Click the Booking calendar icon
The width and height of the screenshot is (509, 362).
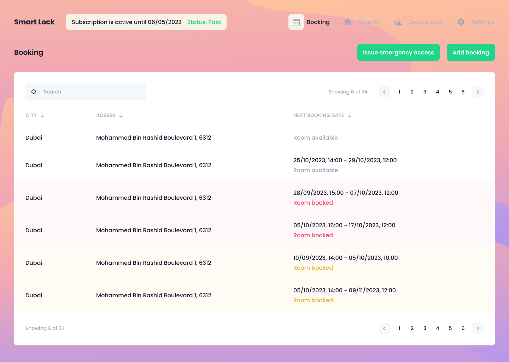296,22
